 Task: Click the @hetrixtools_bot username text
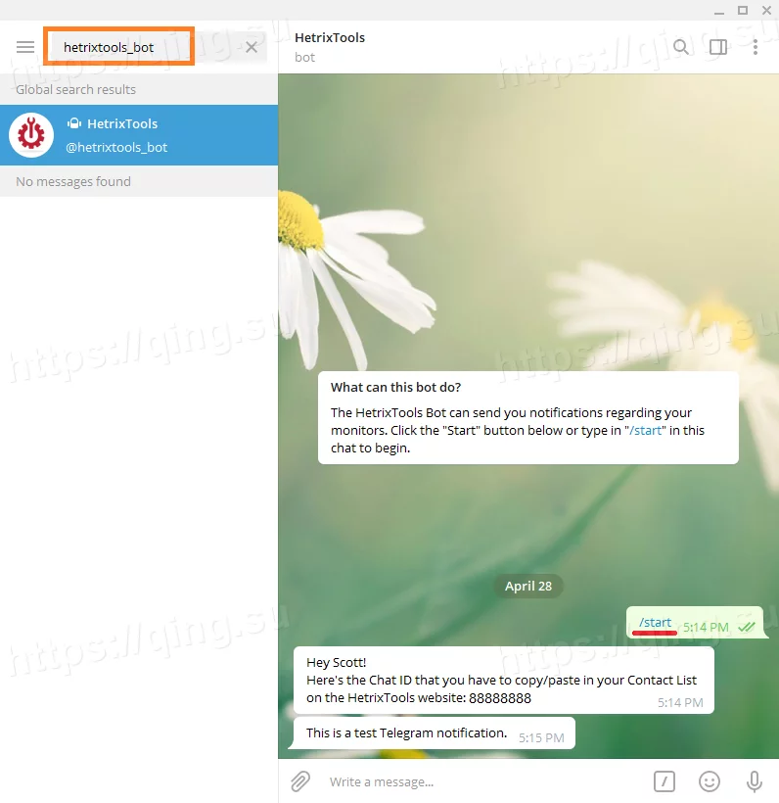pyautogui.click(x=116, y=148)
